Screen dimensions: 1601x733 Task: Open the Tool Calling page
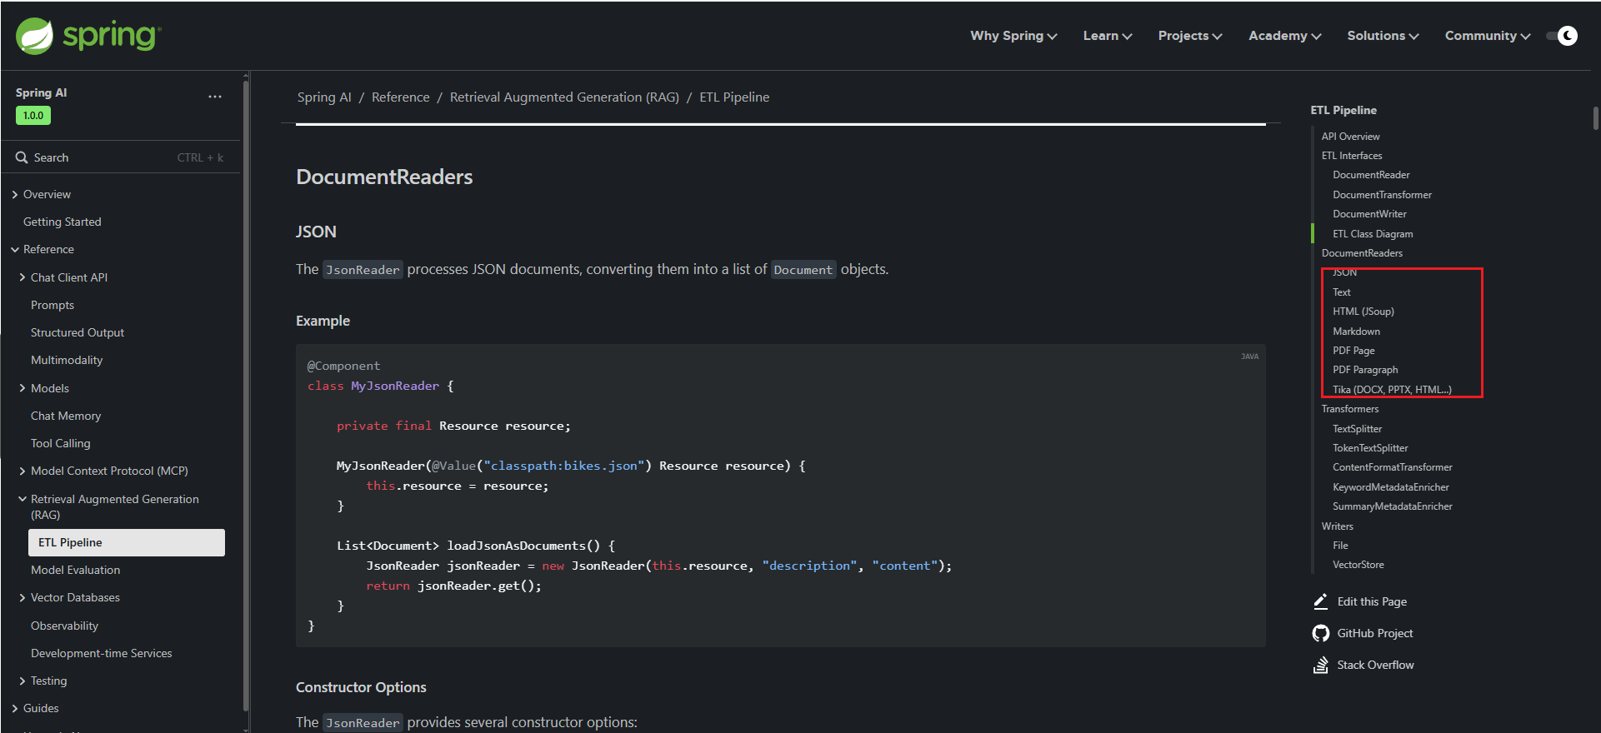(x=61, y=443)
